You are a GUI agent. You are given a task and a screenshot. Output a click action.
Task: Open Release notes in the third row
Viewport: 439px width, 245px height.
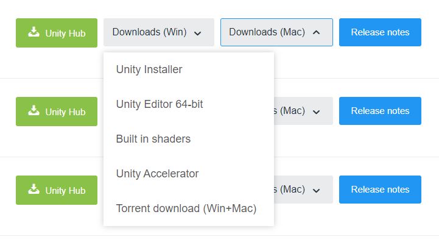click(380, 189)
